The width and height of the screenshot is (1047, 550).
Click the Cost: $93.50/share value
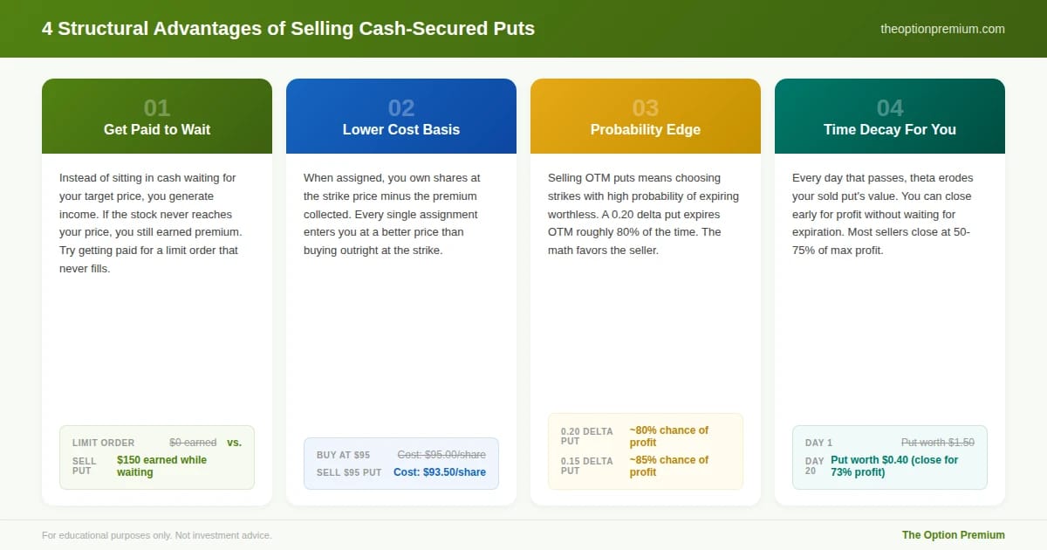pyautogui.click(x=440, y=472)
